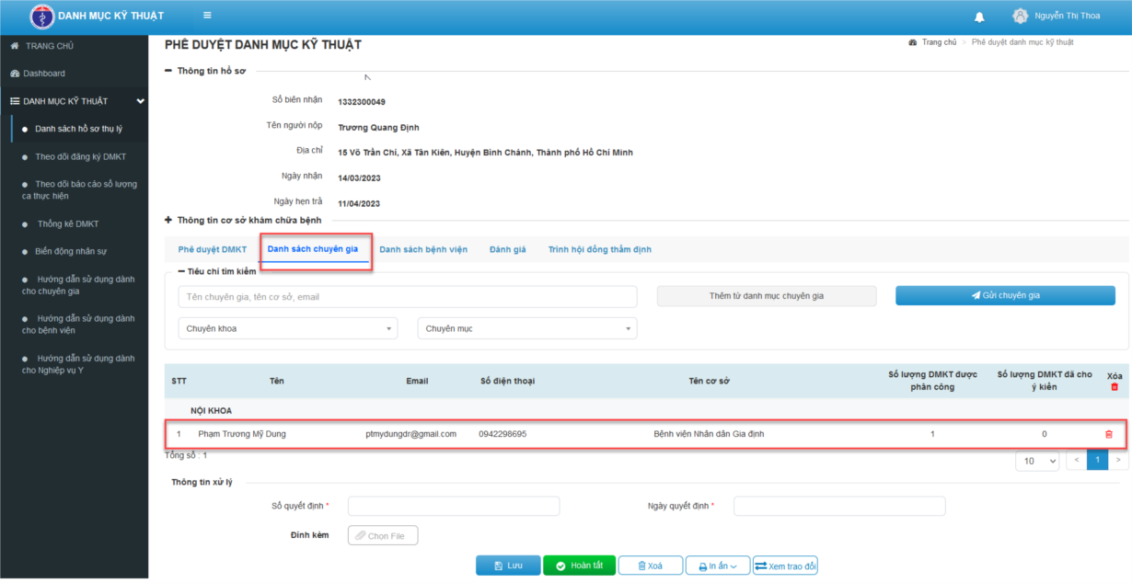The height and width of the screenshot is (583, 1132).
Task: Click the home icon next to TRANG CHỦ
Action: pos(15,45)
